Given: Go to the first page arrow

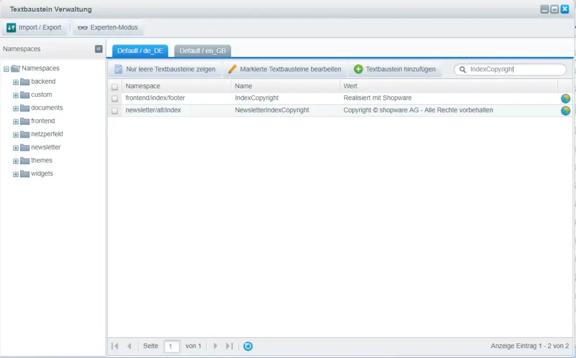Looking at the screenshot, I should [x=115, y=346].
